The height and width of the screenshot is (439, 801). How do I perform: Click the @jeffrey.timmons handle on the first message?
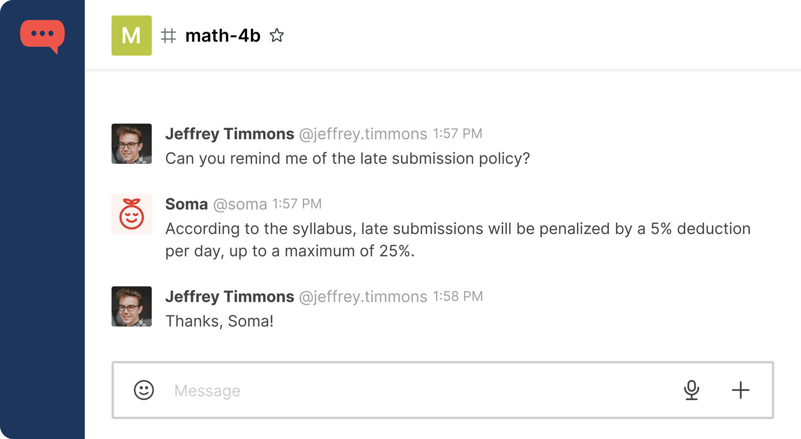[x=363, y=134]
